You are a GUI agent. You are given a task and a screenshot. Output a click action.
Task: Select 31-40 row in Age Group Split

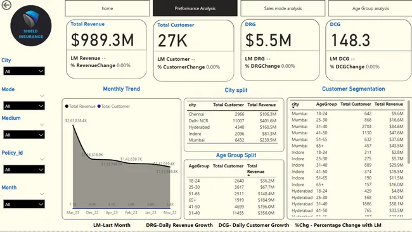(231, 213)
